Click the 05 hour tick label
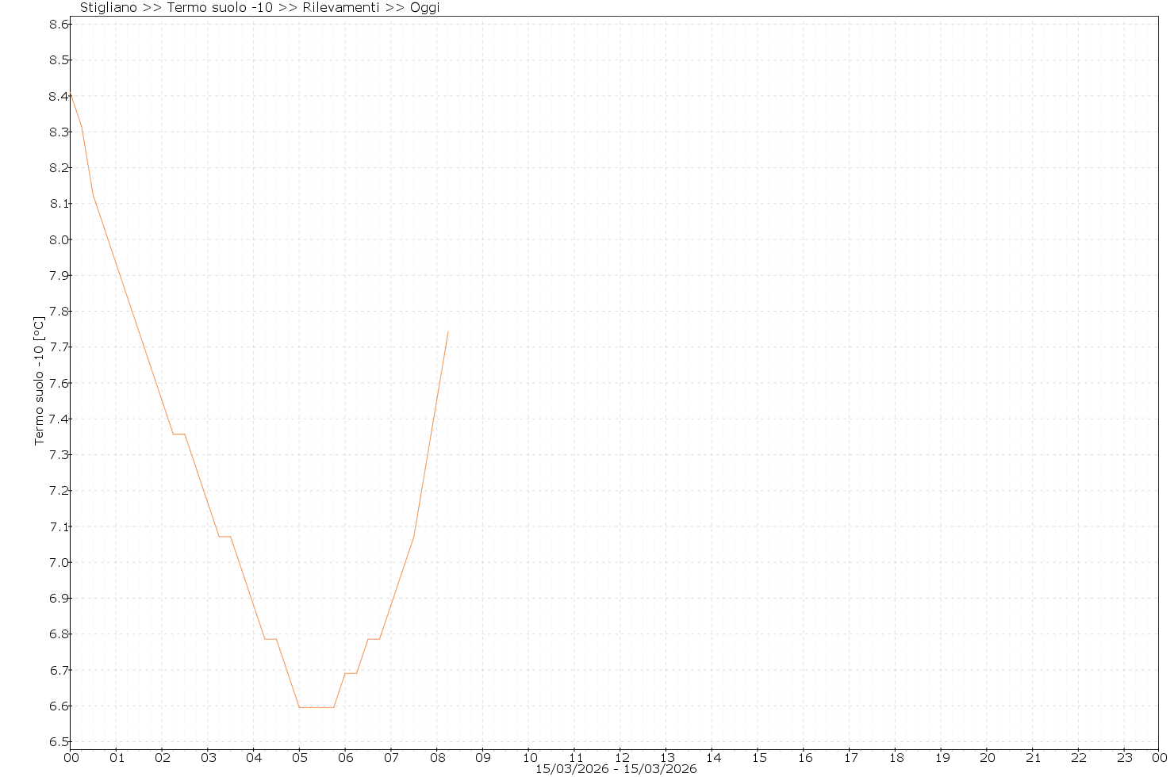 click(300, 758)
